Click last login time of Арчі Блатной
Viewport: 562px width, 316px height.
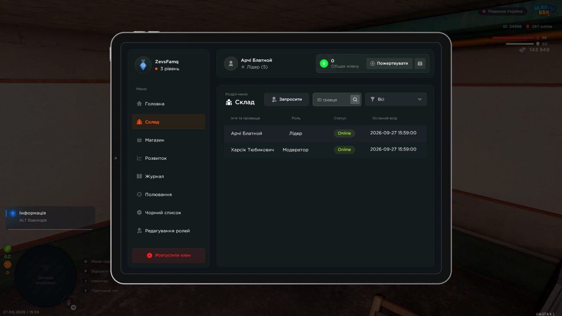(393, 133)
